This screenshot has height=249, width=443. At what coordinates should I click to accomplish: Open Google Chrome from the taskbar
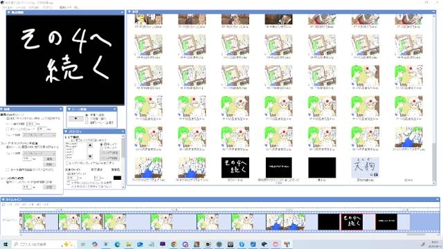click(174, 244)
